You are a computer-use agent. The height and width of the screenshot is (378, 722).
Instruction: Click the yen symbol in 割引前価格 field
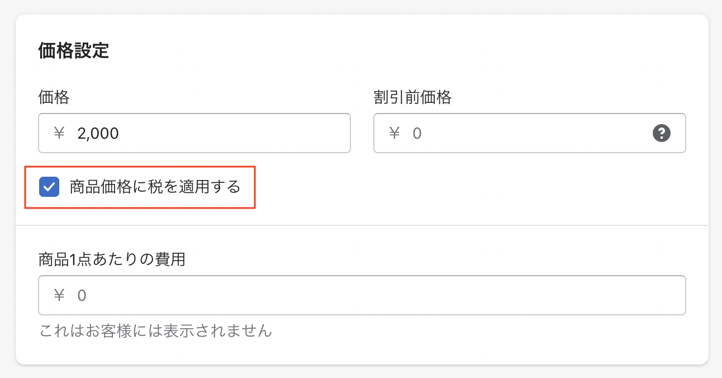(395, 133)
